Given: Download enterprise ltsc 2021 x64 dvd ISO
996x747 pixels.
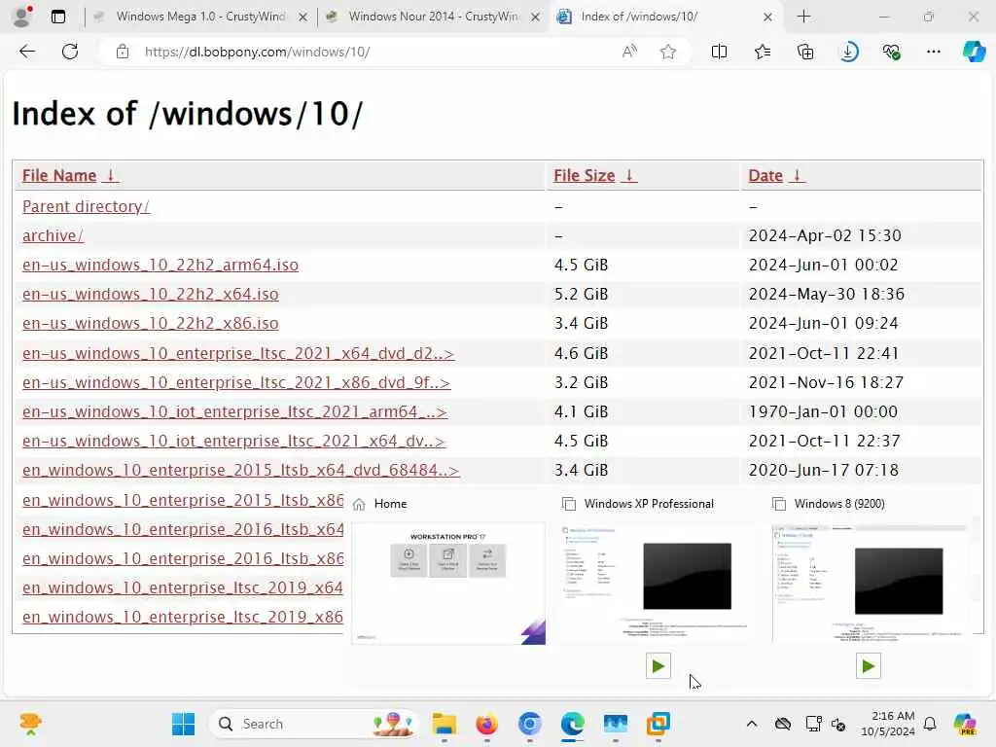Looking at the screenshot, I should point(238,353).
